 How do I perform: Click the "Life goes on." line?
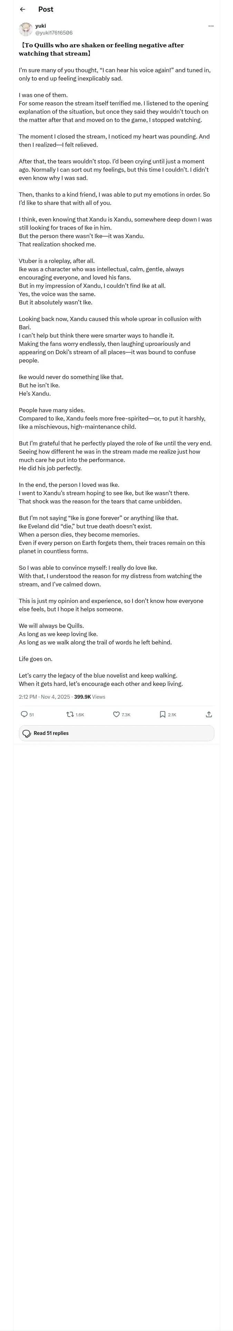click(36, 659)
